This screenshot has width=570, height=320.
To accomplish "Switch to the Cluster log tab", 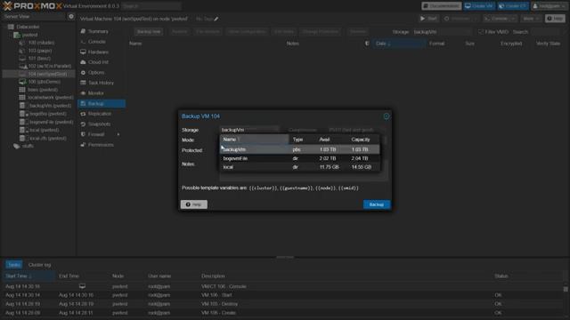I will [39, 265].
